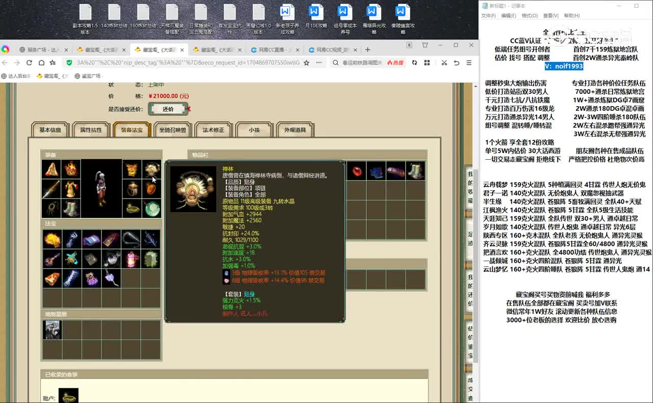Select the 140炼狱总结 desktop file
The width and height of the screenshot is (653, 403).
[x=114, y=16]
